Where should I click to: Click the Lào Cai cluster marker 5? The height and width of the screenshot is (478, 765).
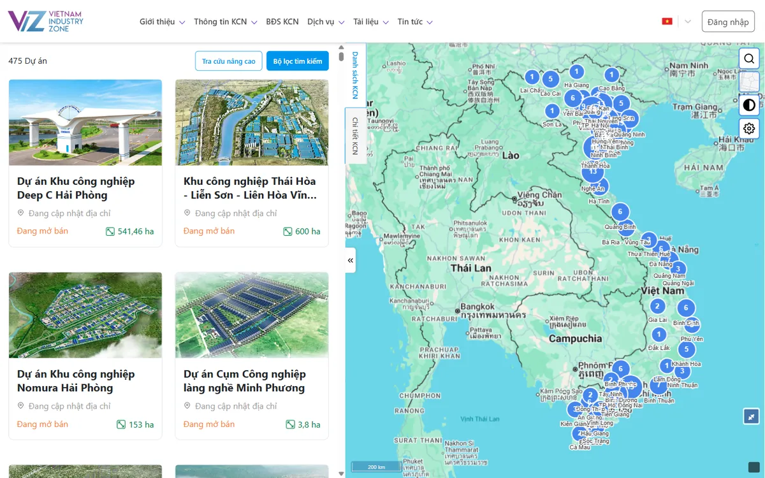(550, 80)
